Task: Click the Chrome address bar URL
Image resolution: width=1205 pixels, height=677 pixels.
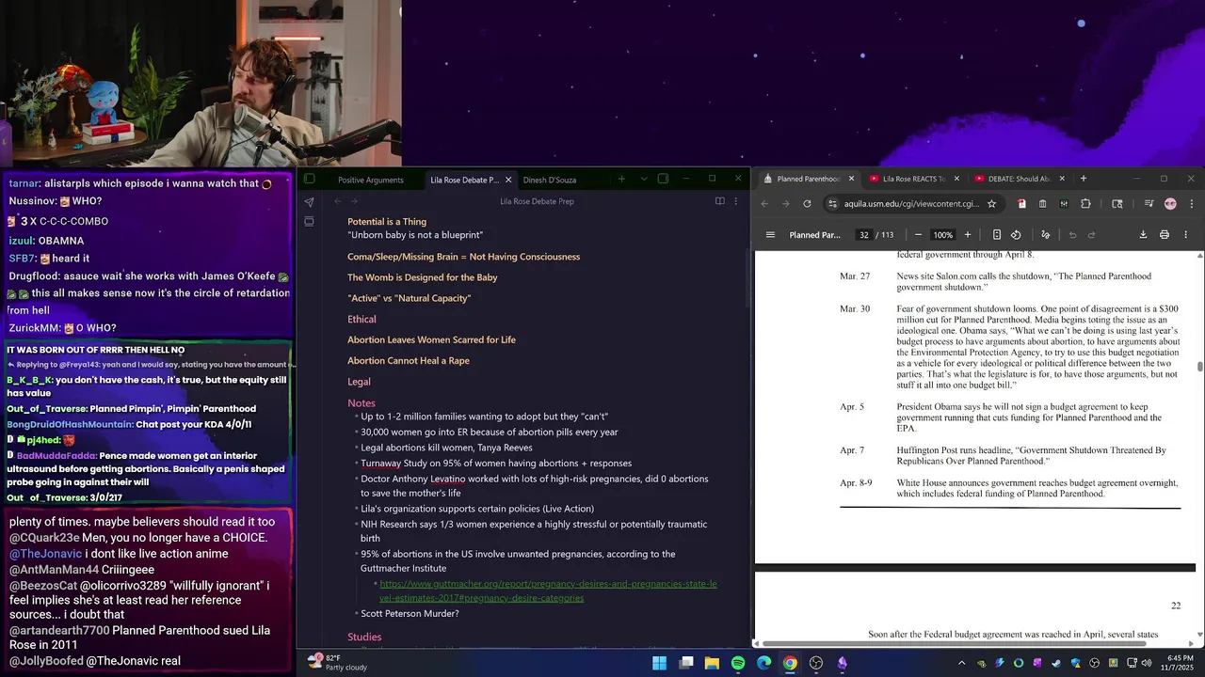Action: tap(911, 204)
